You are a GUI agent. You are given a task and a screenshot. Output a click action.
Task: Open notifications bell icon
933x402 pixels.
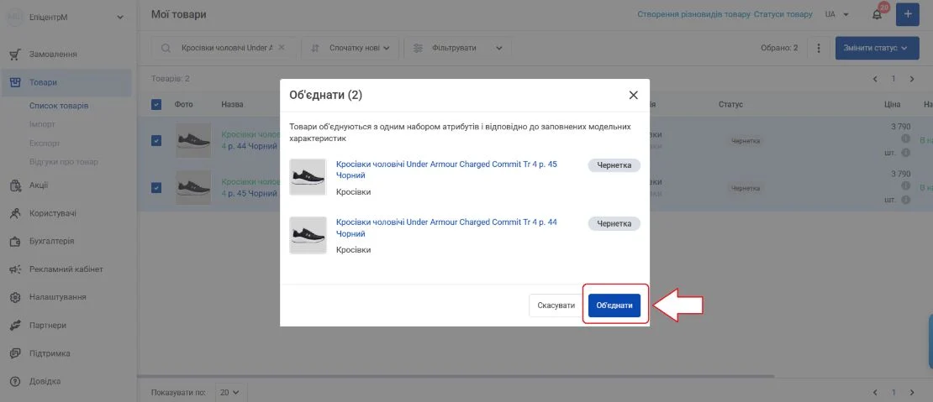coord(877,15)
